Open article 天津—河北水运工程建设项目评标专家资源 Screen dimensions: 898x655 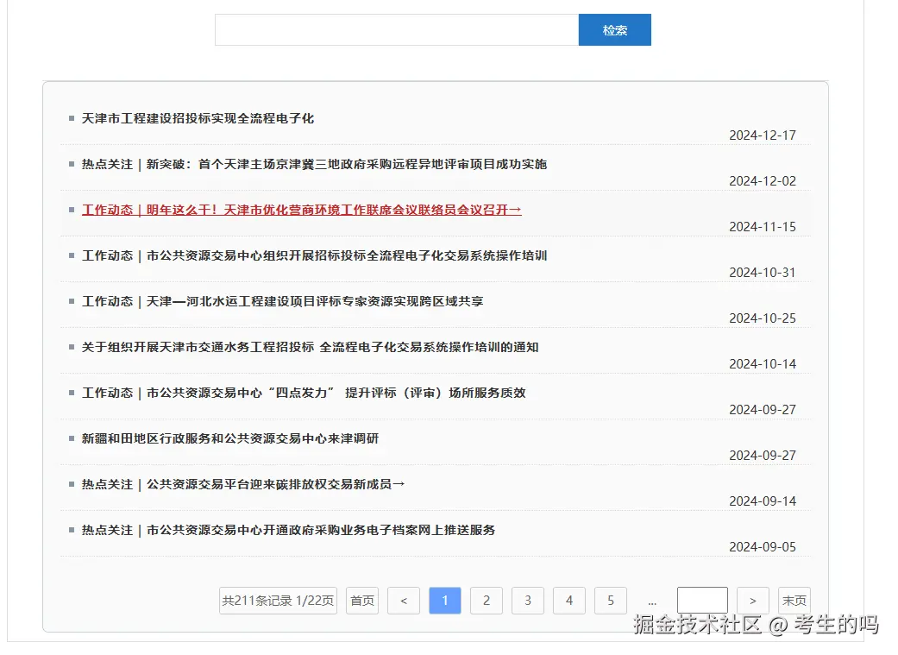click(283, 301)
